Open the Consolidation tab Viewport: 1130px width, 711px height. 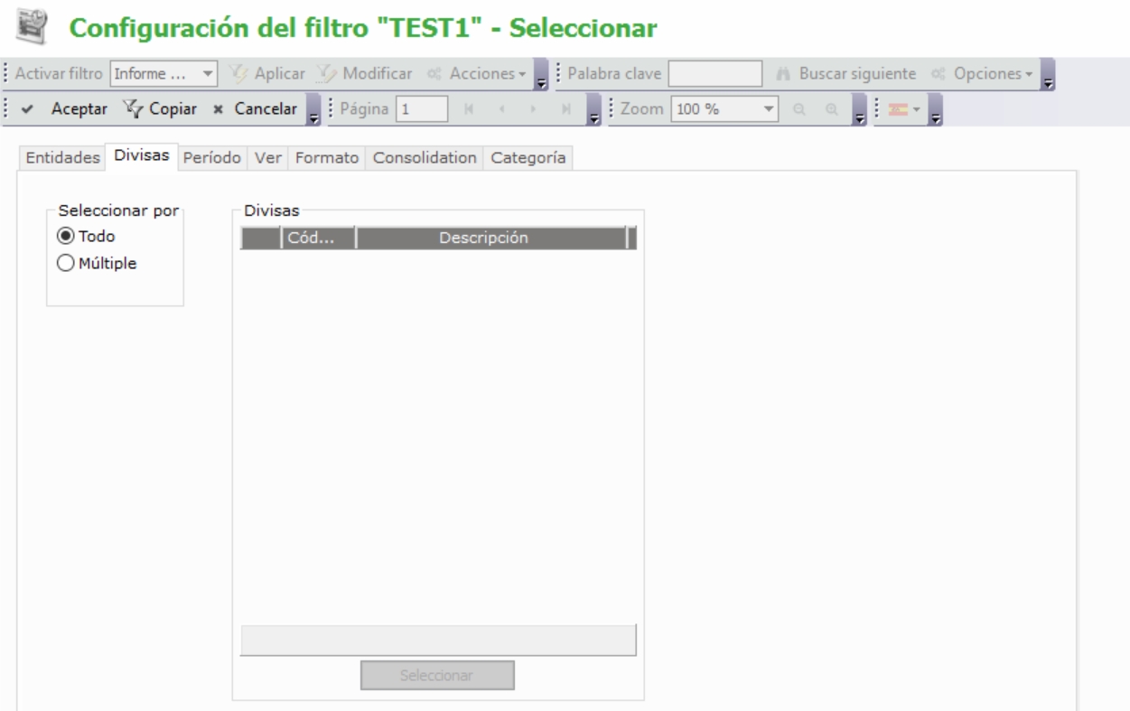(x=425, y=157)
